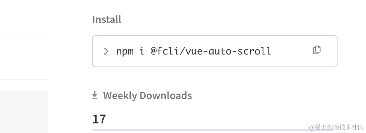
Task: Select the @fcli/vue-auto-scroll package name
Action: click(211, 51)
